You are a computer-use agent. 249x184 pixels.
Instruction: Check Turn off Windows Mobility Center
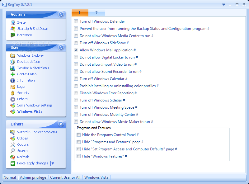[x=76, y=114]
